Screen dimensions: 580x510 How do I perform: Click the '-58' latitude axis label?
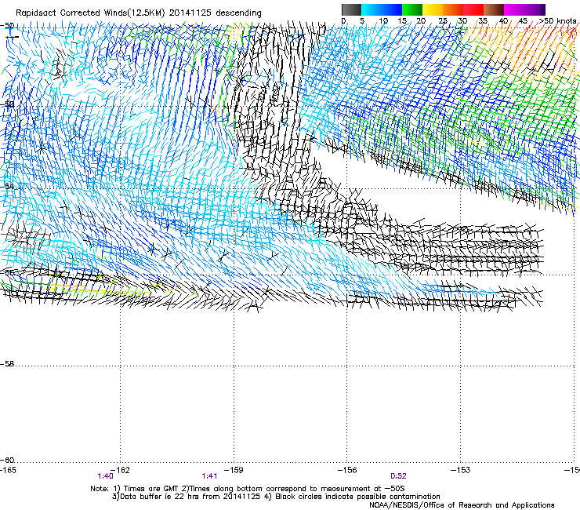[6, 364]
